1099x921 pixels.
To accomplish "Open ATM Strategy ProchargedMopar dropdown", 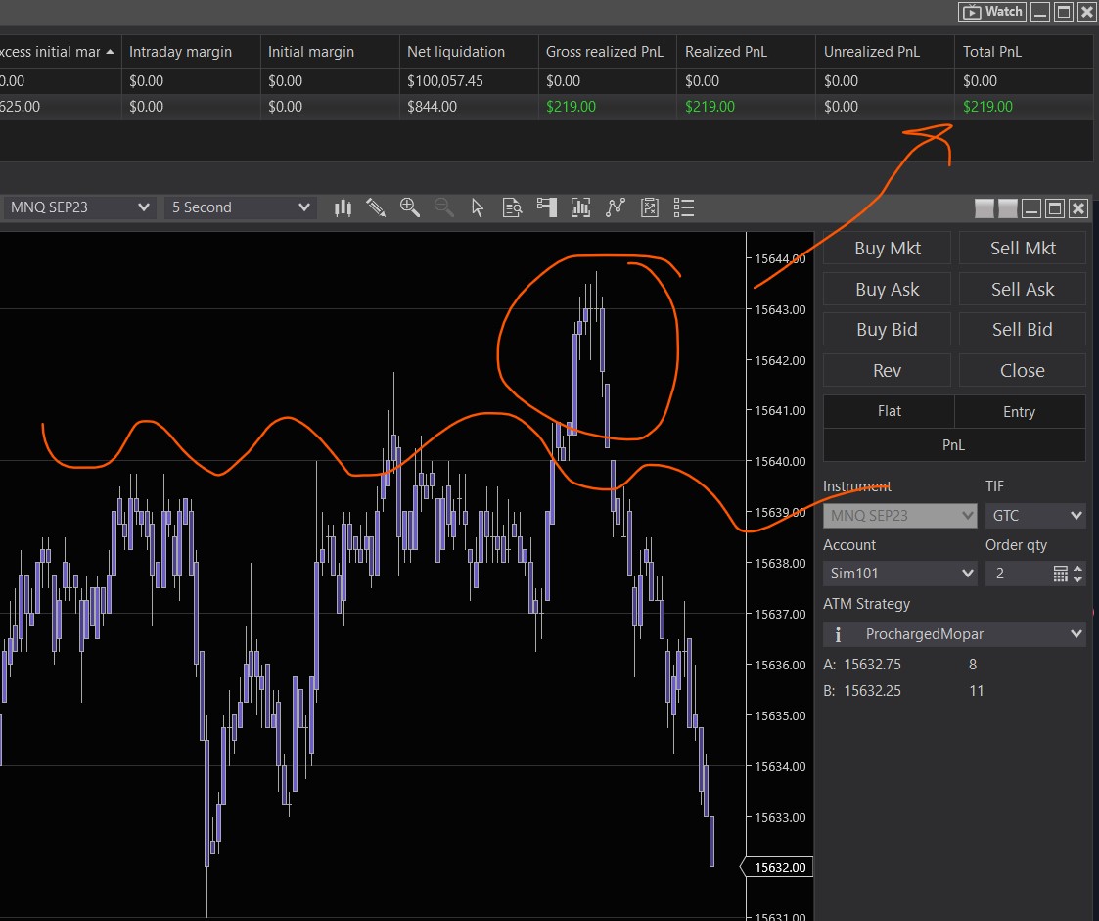I will (954, 634).
